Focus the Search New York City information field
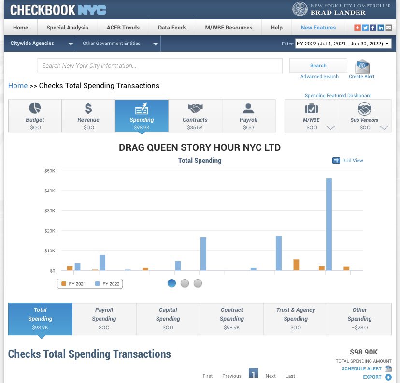The image size is (400, 383). pyautogui.click(x=160, y=66)
